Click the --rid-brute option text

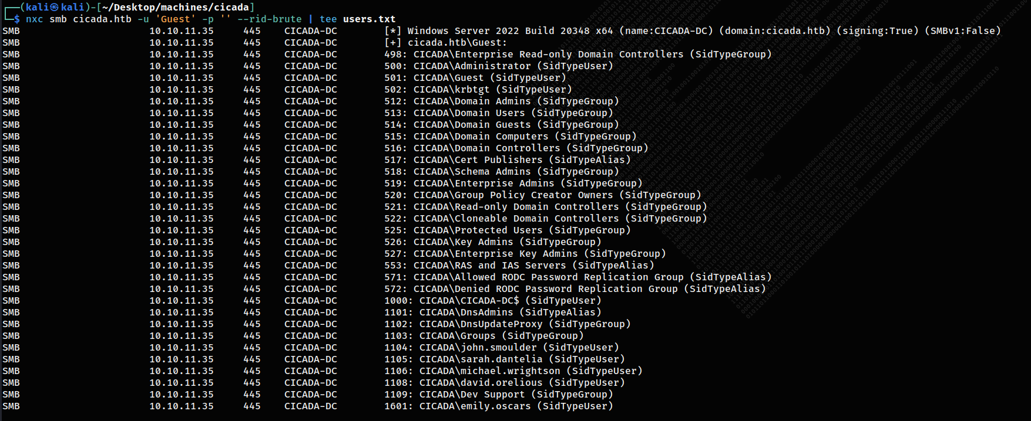click(270, 19)
